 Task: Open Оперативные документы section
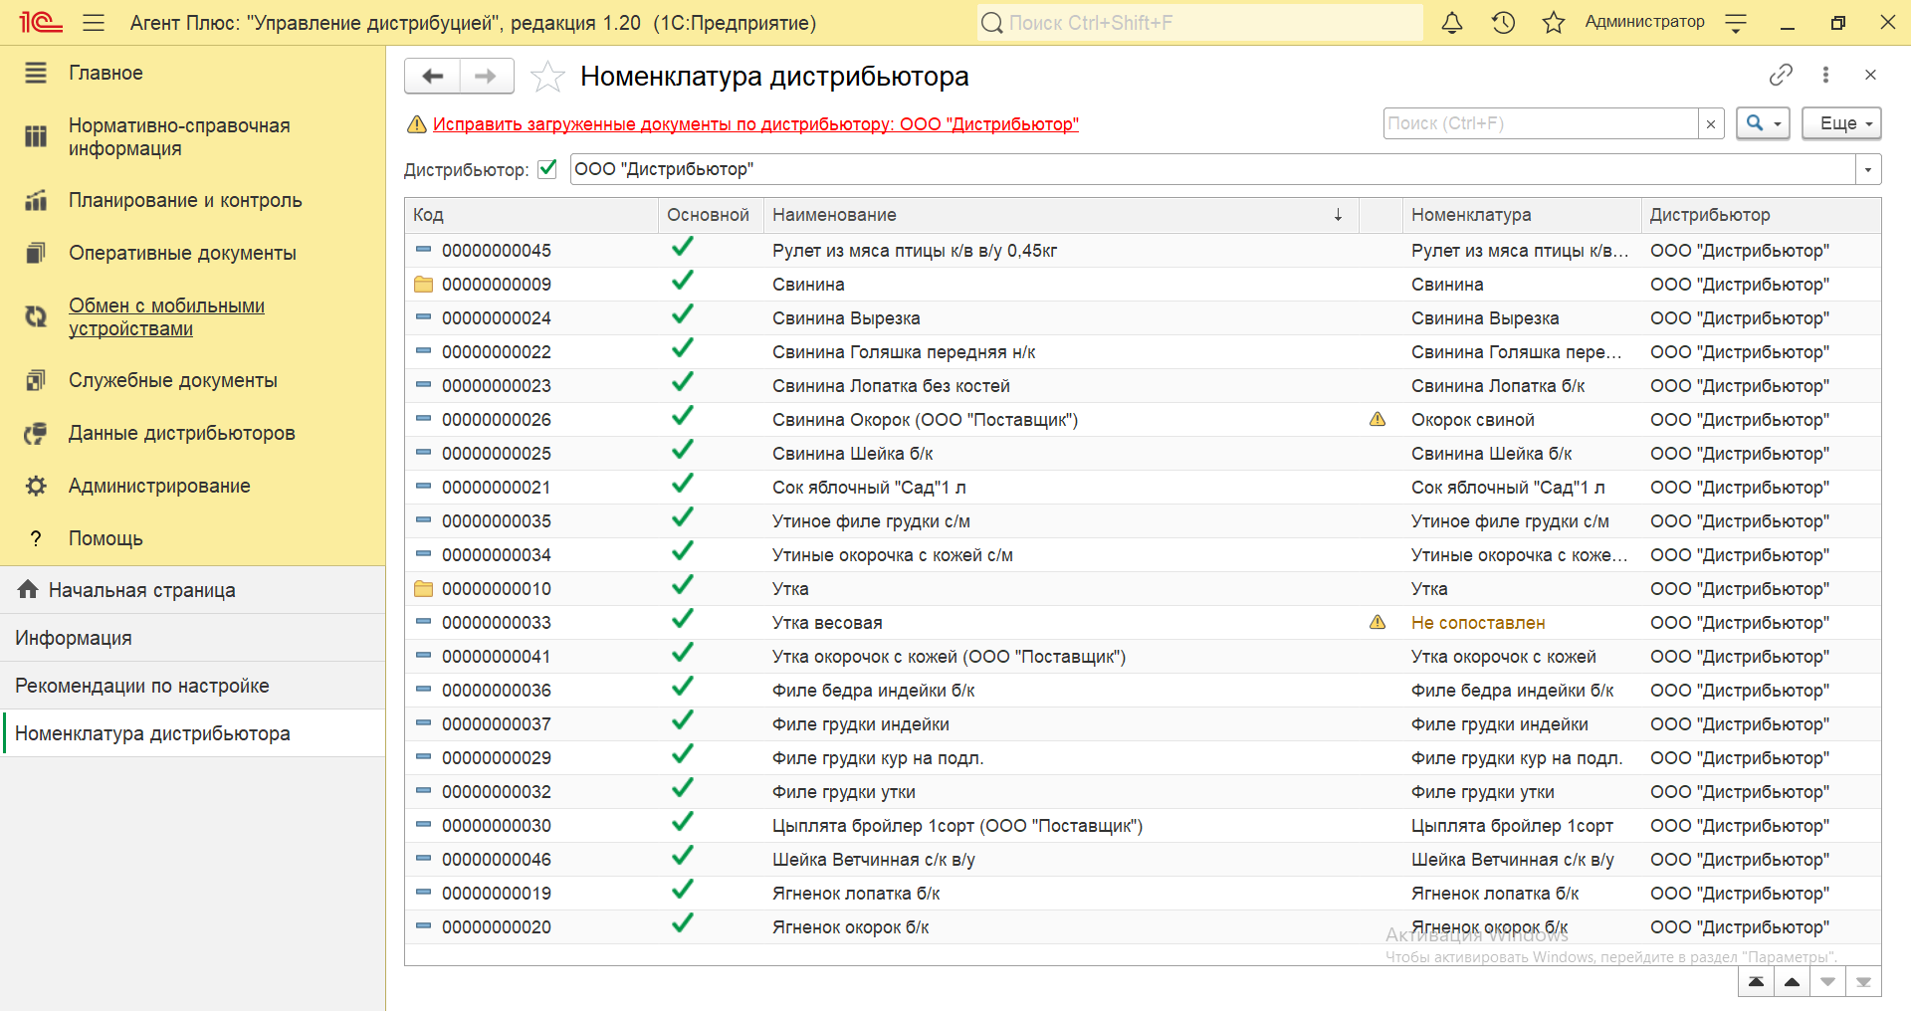182,253
